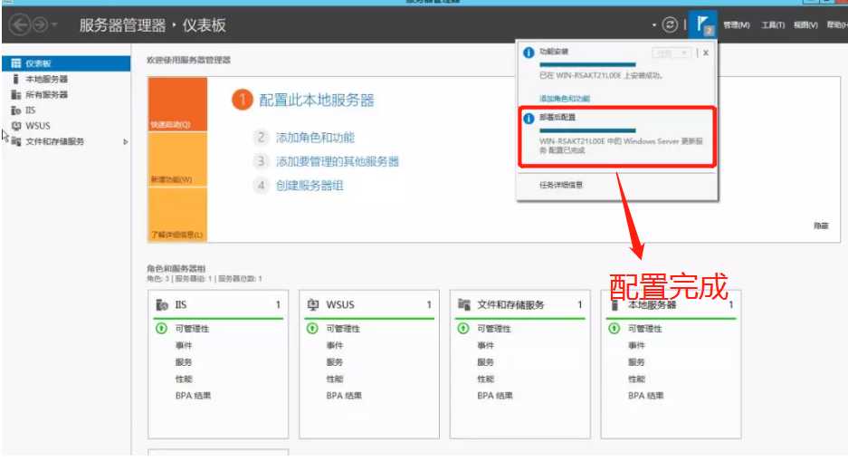Click green status icon in WSUS tile
This screenshot has width=848, height=461.
[312, 329]
